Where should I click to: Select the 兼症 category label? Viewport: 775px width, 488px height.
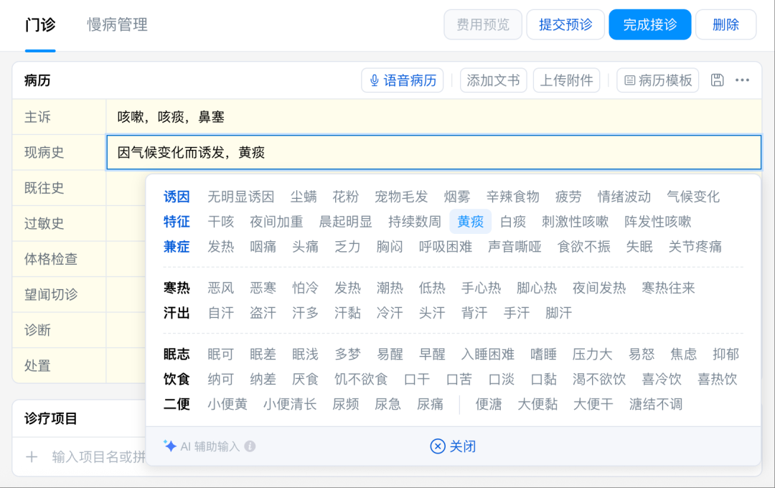coord(177,246)
